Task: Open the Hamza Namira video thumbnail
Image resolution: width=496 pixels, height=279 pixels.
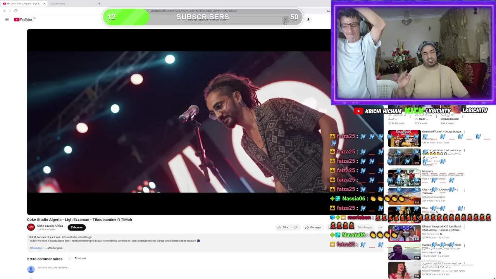Action: click(x=404, y=252)
